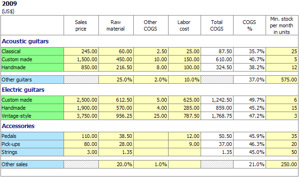The image size is (299, 177).
Task: Select electric Custom made labor cost 625.00
Action: coord(185,100)
